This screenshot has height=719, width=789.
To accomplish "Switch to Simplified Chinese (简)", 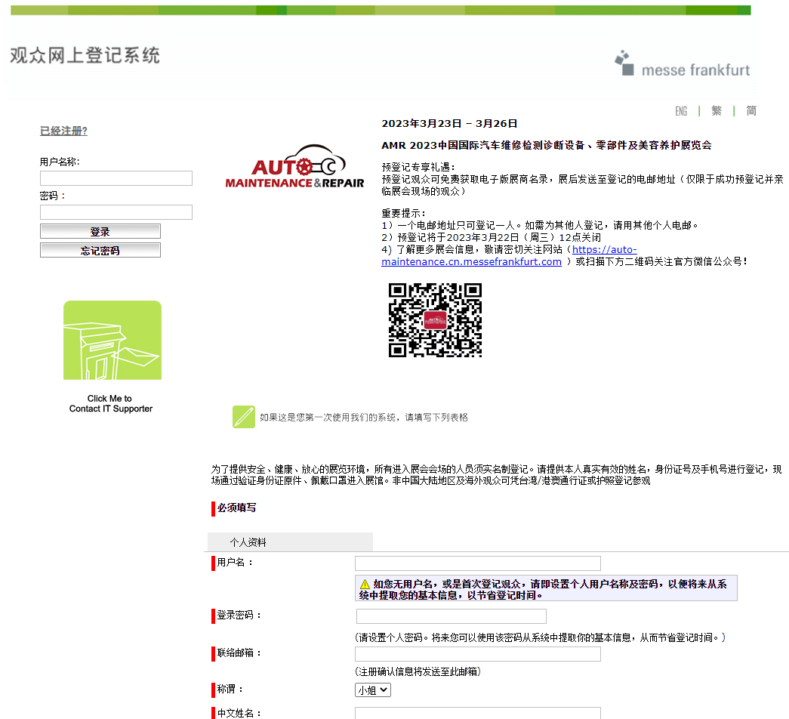I will click(x=751, y=111).
